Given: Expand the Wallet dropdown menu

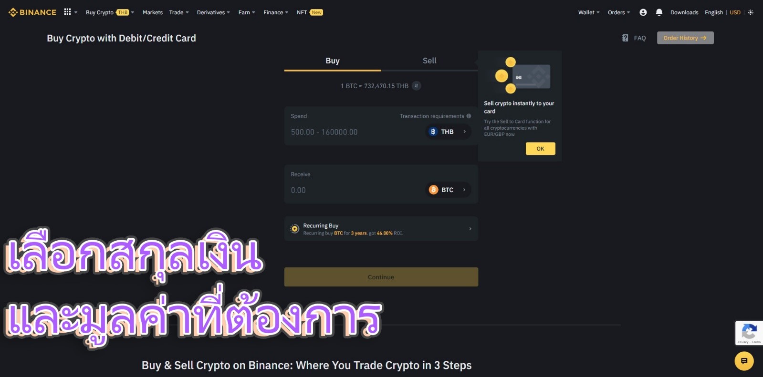Looking at the screenshot, I should point(589,12).
